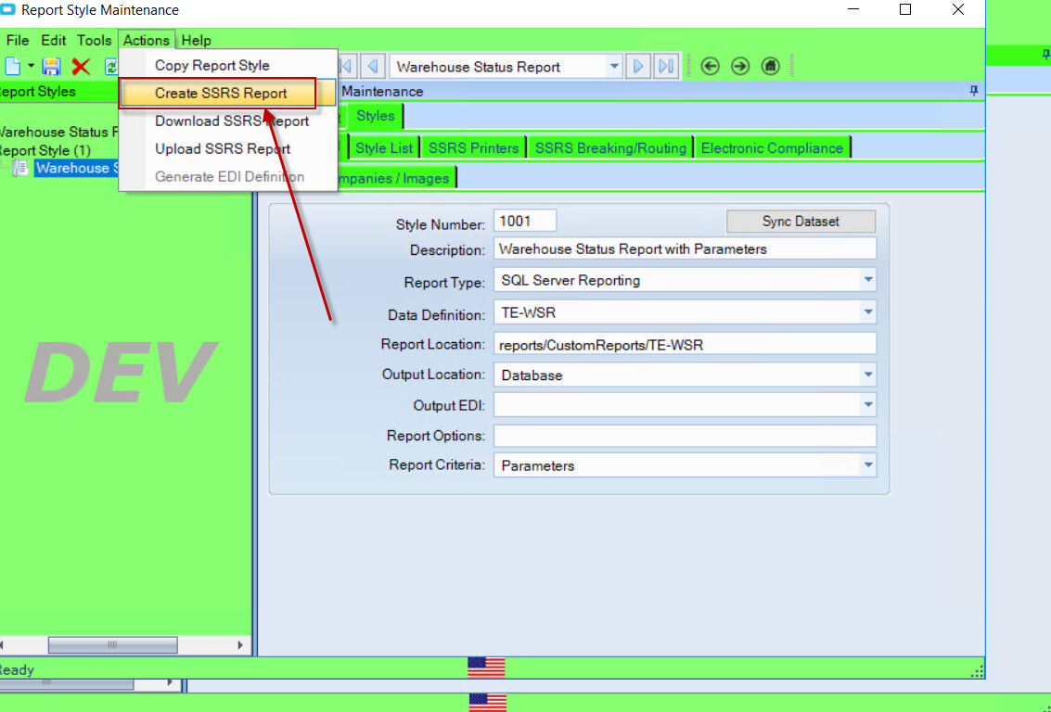
Task: Open the Warehouse Status Report navigation dropdown
Action: click(613, 67)
